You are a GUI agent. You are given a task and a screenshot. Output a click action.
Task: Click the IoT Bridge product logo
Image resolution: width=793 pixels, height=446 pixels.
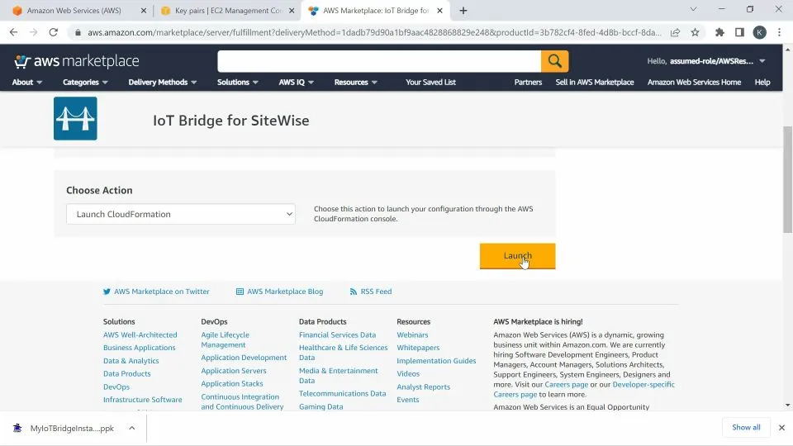tap(75, 118)
